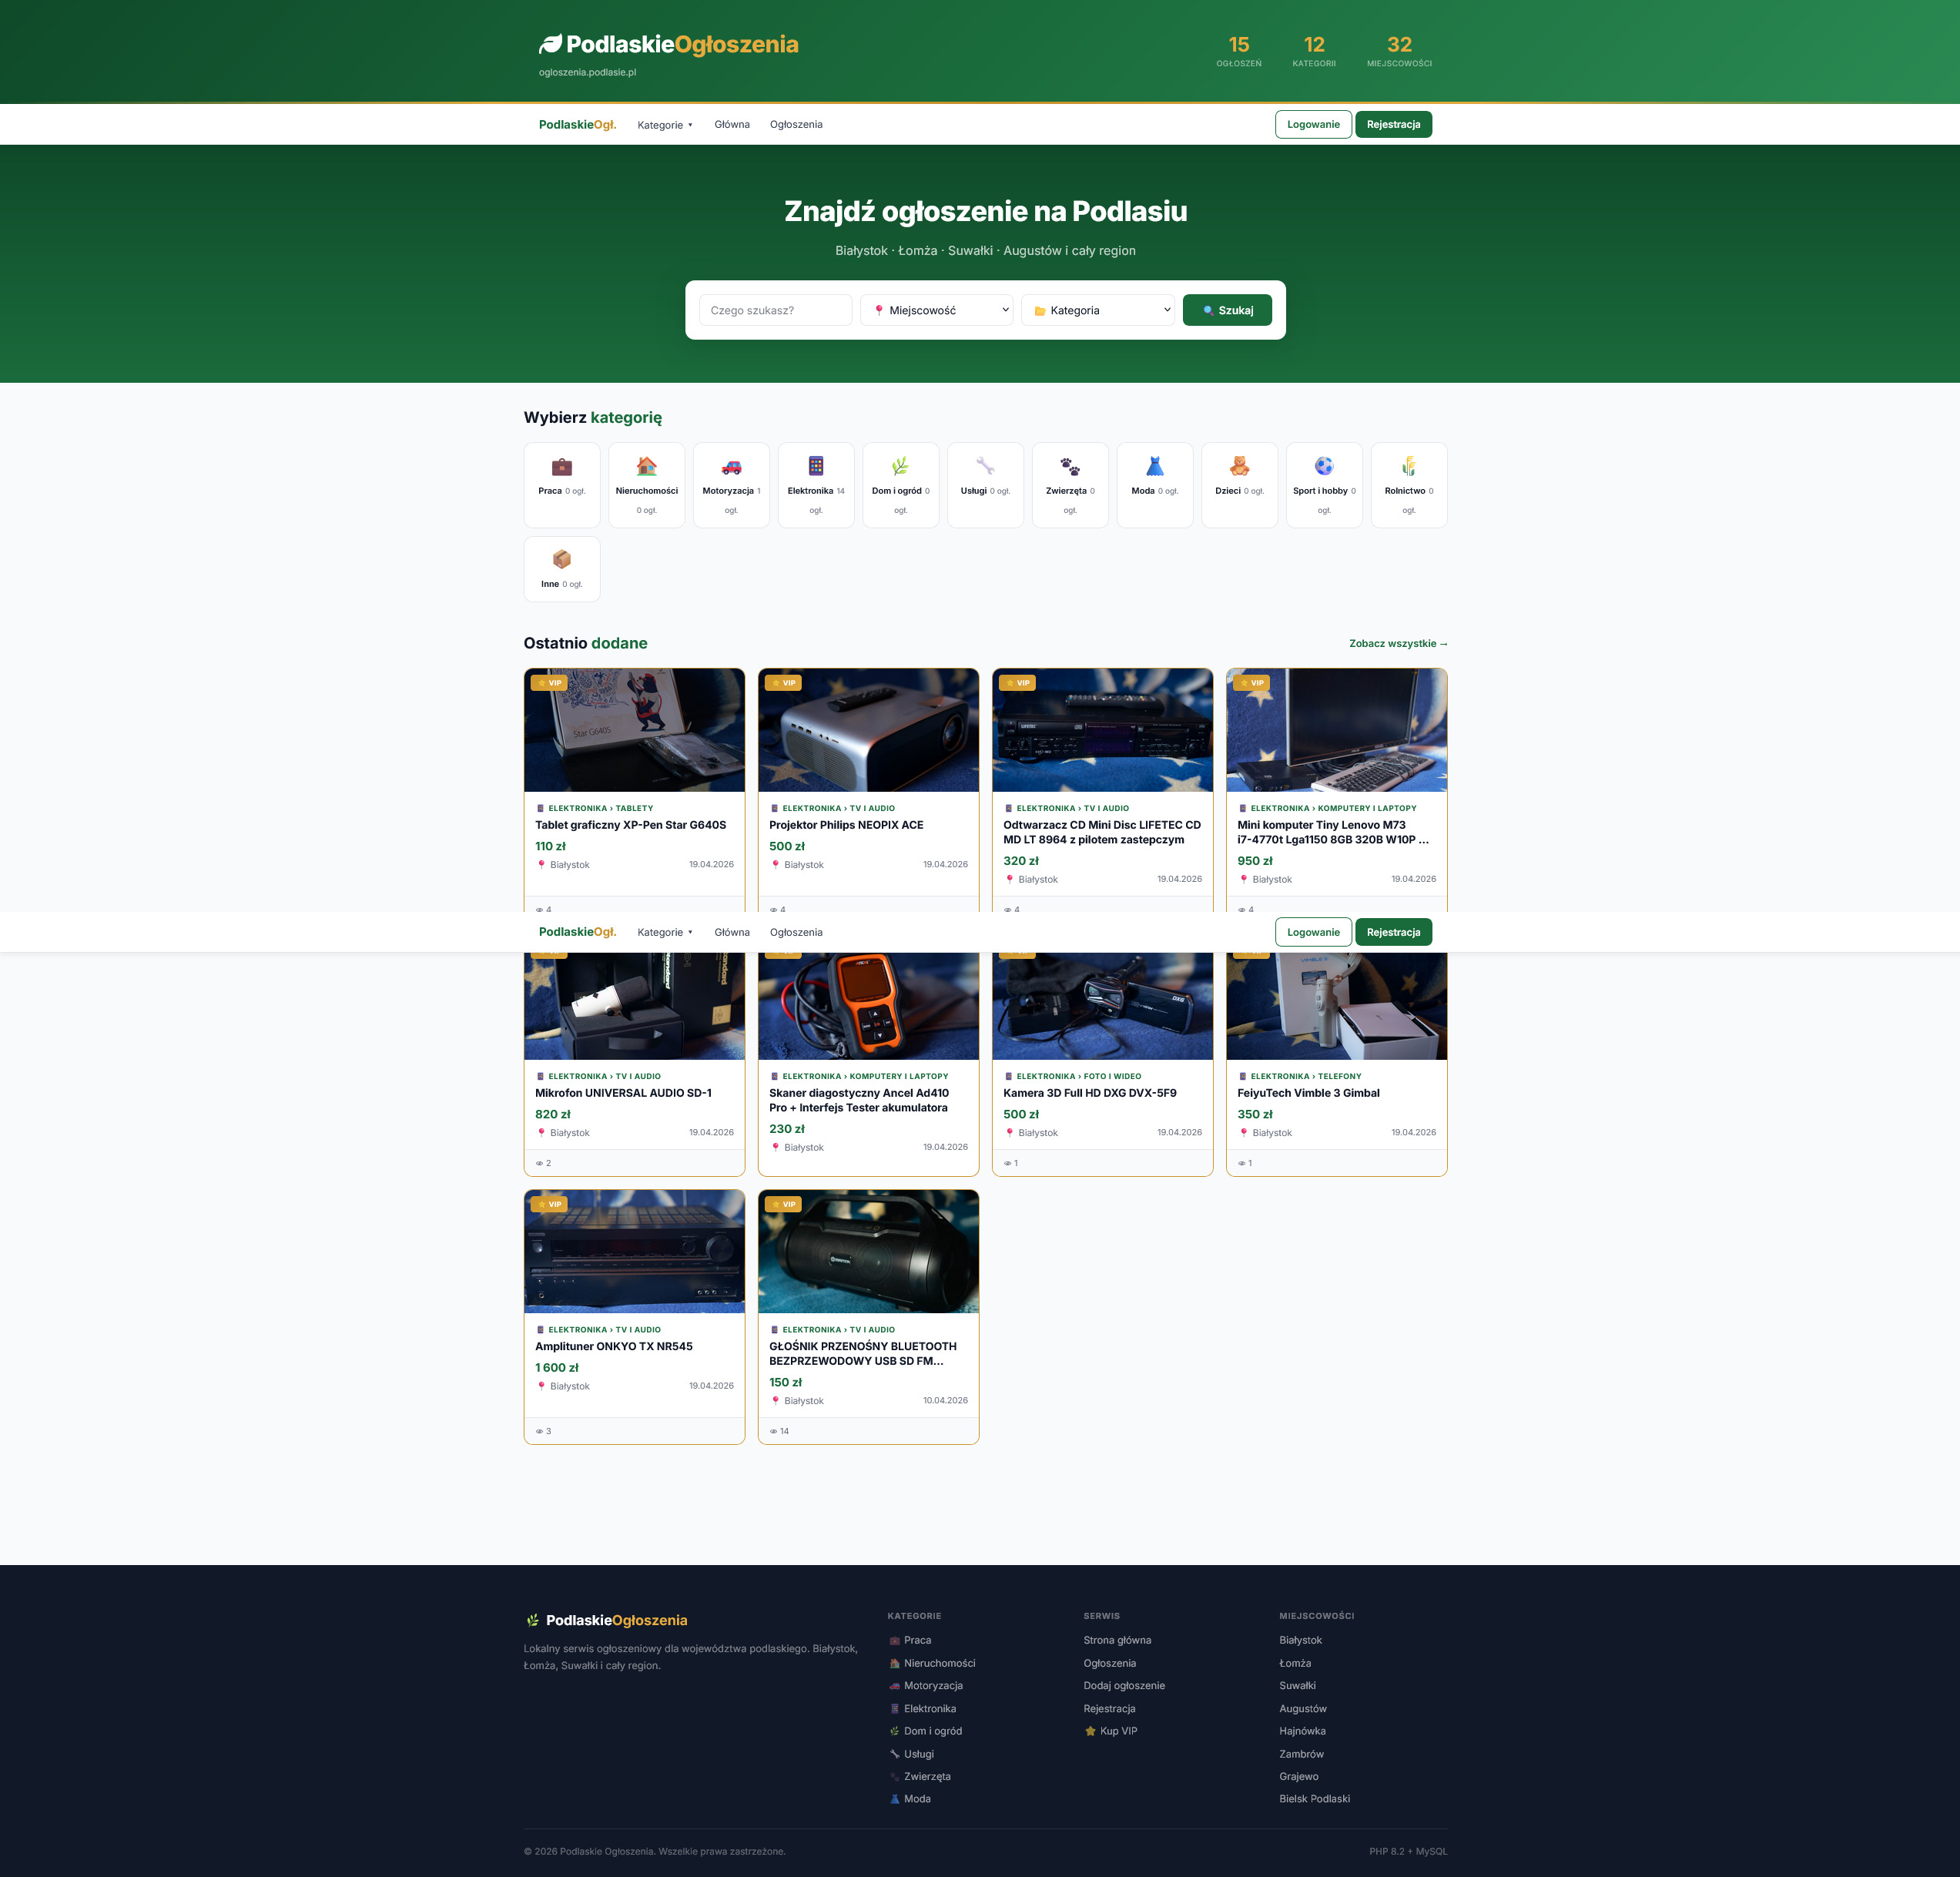Click the Rejestracja button in top navbar
Screen dimensions: 1960x1877
click(x=1393, y=125)
